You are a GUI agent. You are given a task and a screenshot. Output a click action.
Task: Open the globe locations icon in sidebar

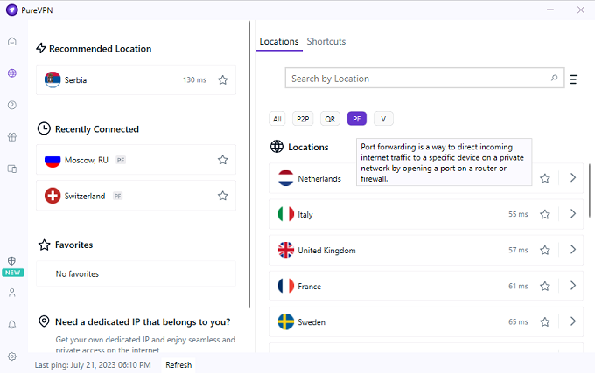12,73
